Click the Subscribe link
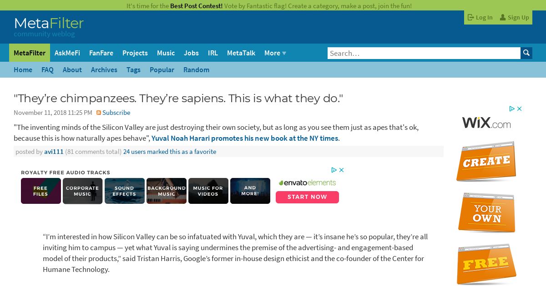The image size is (546, 286). point(116,113)
